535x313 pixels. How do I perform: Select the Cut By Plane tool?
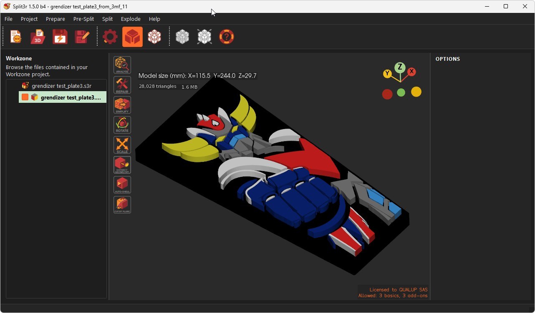point(122,205)
